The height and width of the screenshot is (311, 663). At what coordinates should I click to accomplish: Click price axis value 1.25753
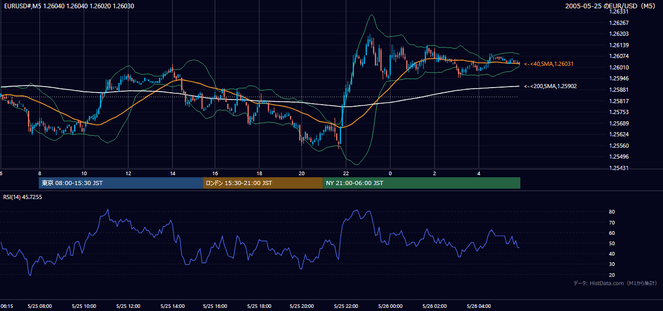(x=618, y=112)
